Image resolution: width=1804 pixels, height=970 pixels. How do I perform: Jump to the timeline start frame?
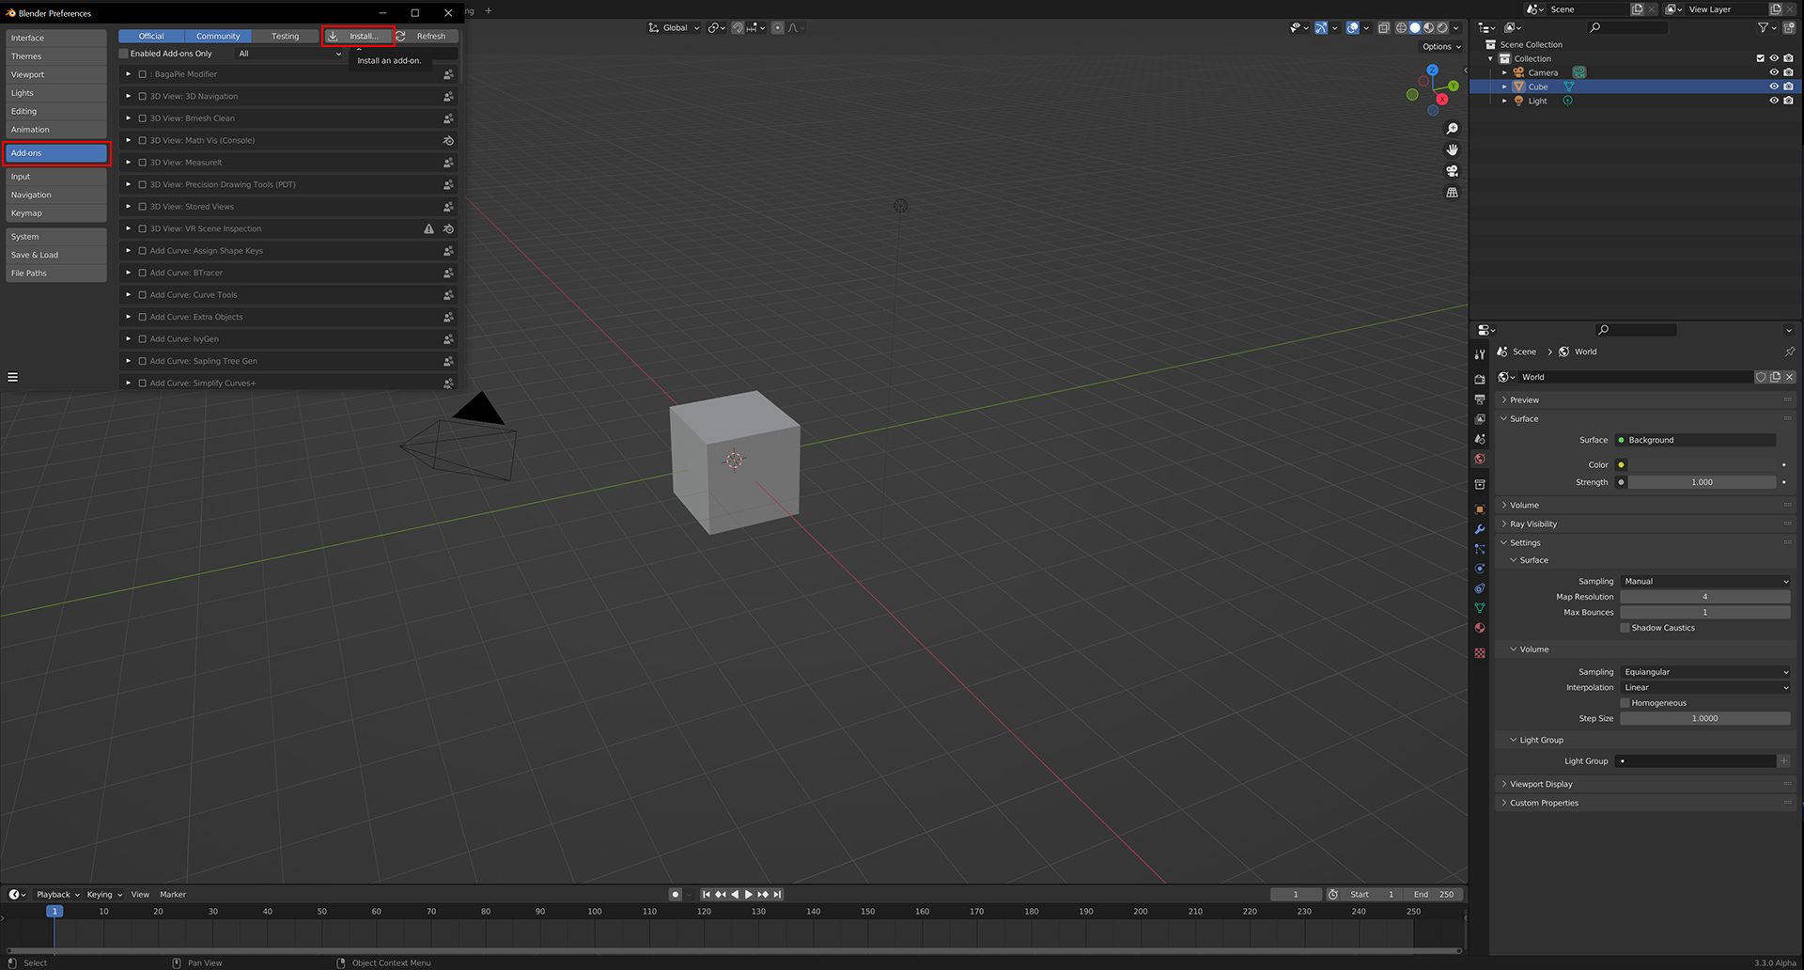707,895
